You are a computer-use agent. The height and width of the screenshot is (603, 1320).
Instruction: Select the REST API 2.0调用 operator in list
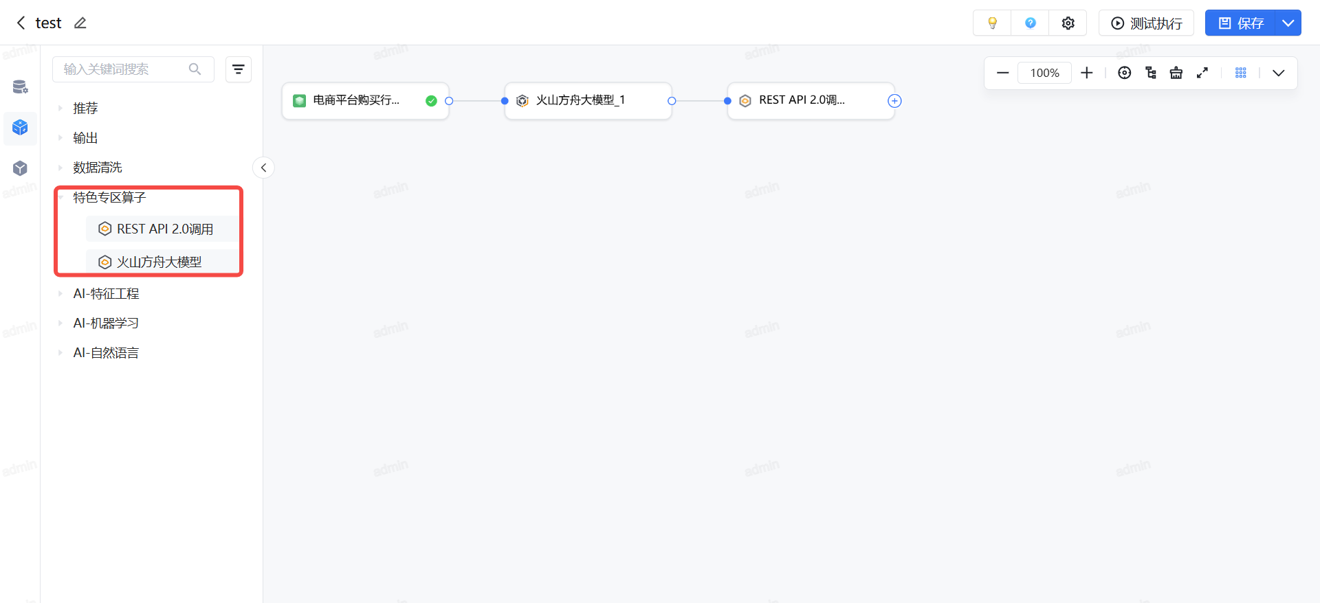[162, 229]
